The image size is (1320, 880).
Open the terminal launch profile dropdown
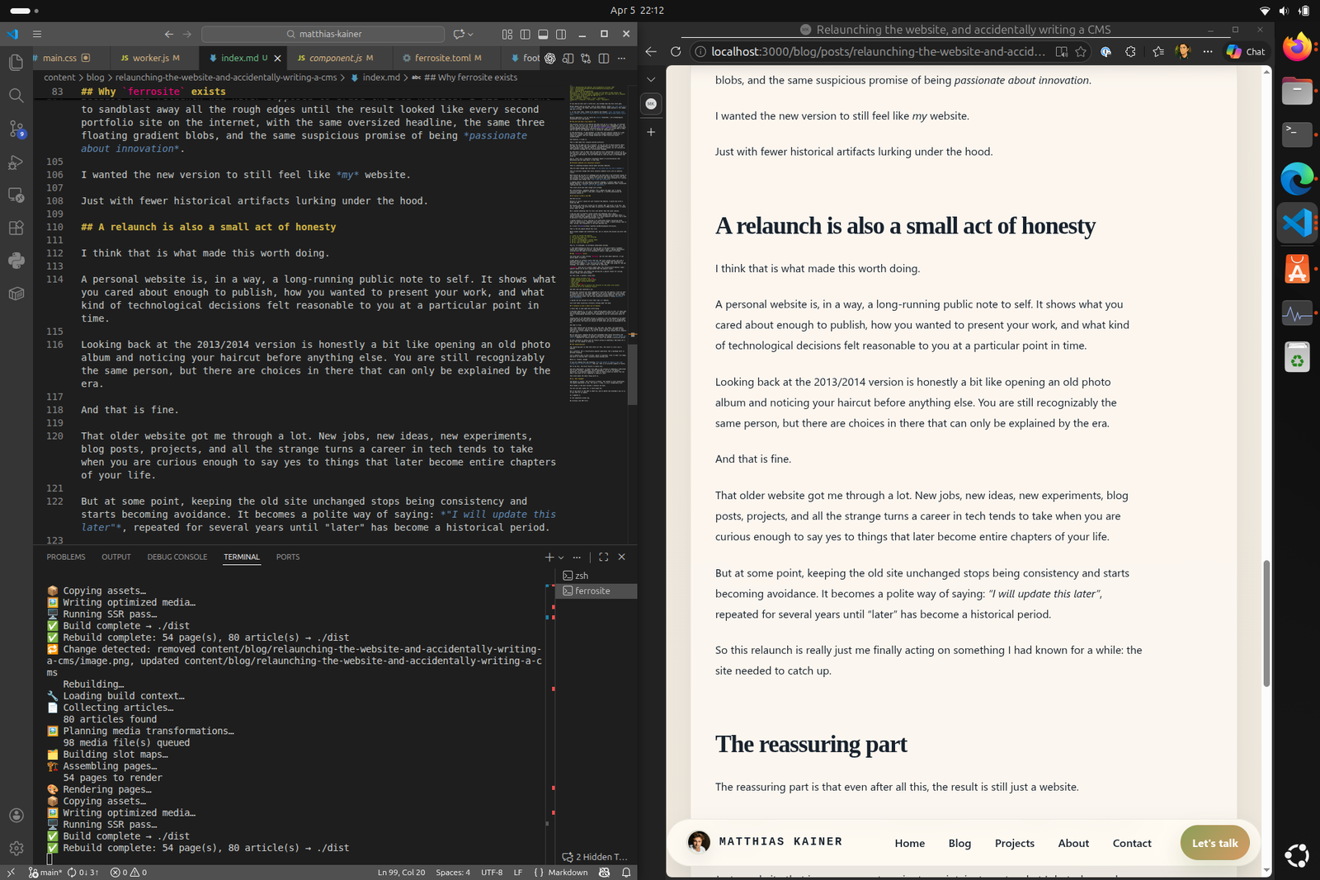pos(561,557)
